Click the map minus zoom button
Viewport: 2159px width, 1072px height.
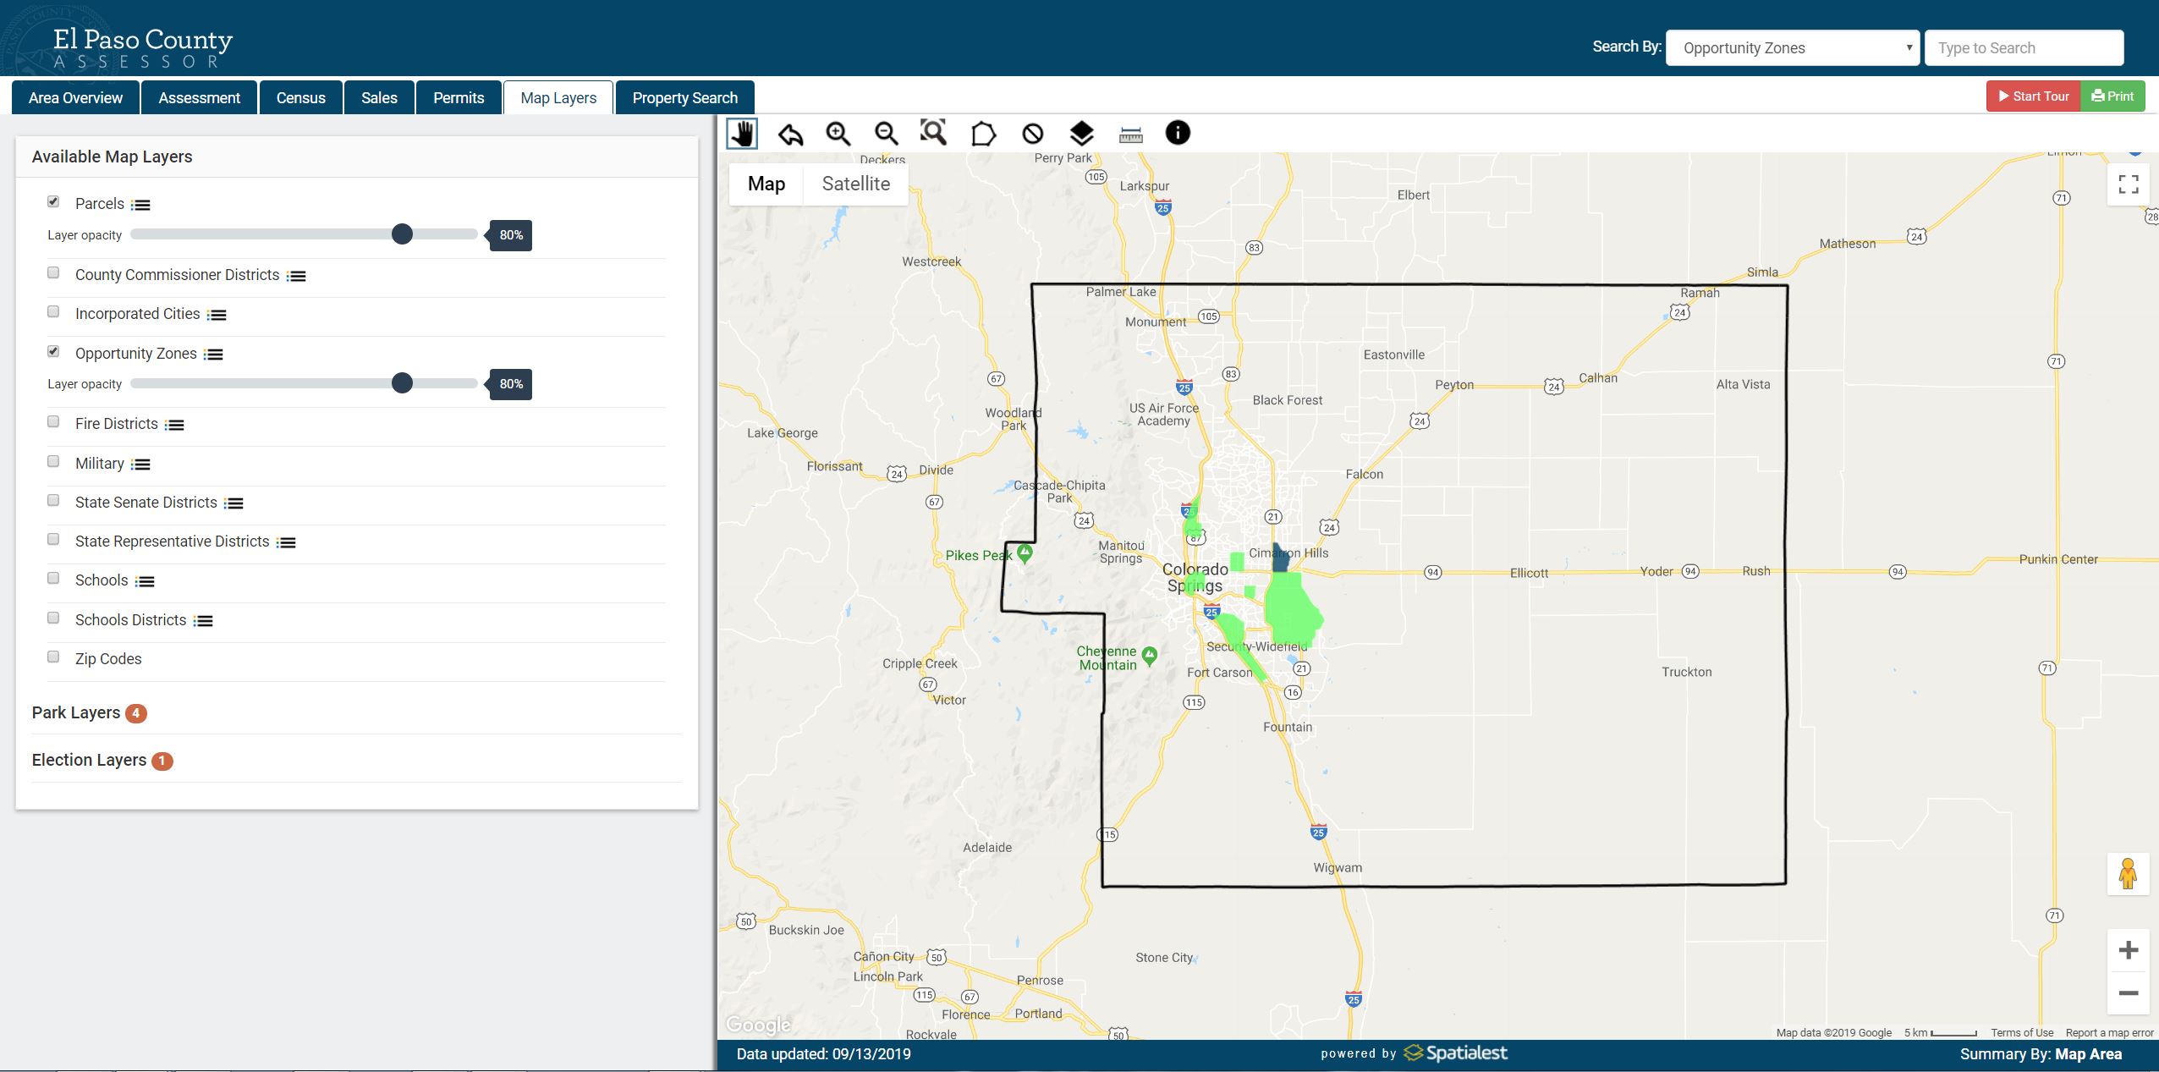pyautogui.click(x=2129, y=993)
